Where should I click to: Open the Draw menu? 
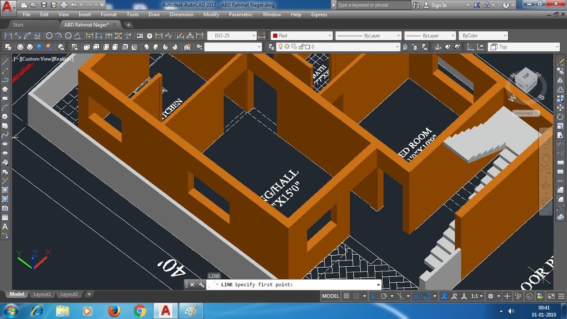tap(154, 14)
